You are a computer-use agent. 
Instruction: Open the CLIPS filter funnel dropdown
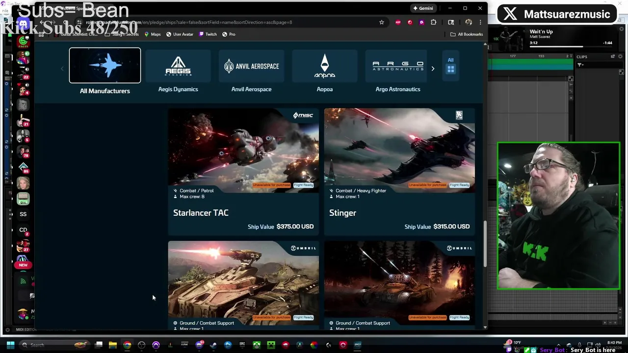pos(580,65)
